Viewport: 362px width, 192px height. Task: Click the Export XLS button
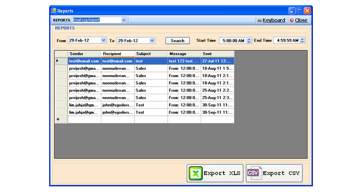[215, 173]
